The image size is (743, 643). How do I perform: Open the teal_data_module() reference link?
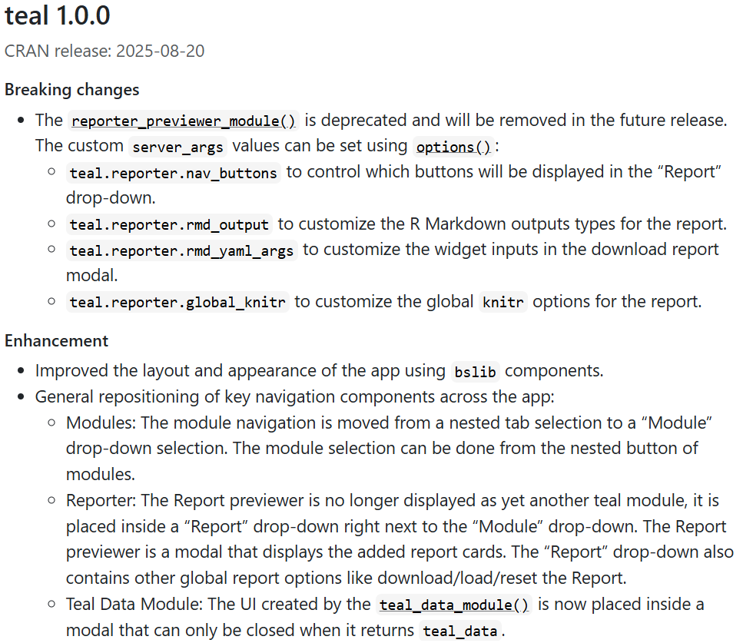click(x=454, y=605)
